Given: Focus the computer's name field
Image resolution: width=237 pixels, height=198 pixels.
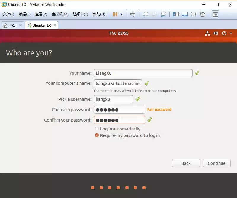Looking at the screenshot, I should [118, 83].
